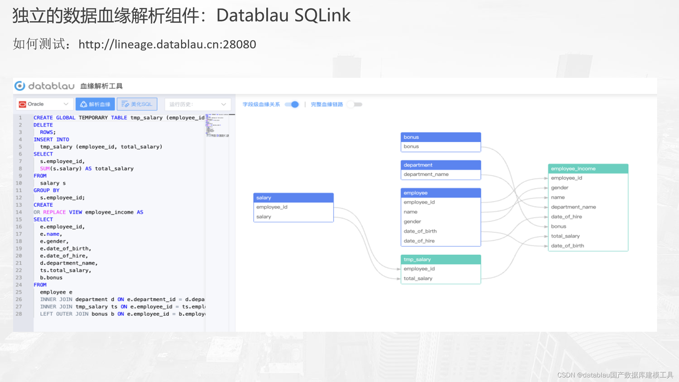Click the 血缘解析工具 title text

pyautogui.click(x=101, y=86)
